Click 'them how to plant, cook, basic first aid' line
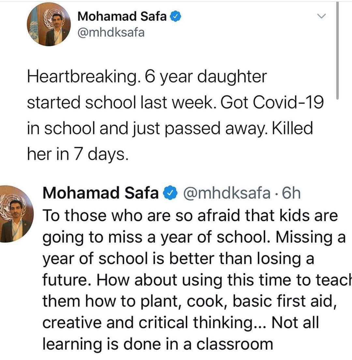This screenshot has height=360, width=352. (x=190, y=301)
